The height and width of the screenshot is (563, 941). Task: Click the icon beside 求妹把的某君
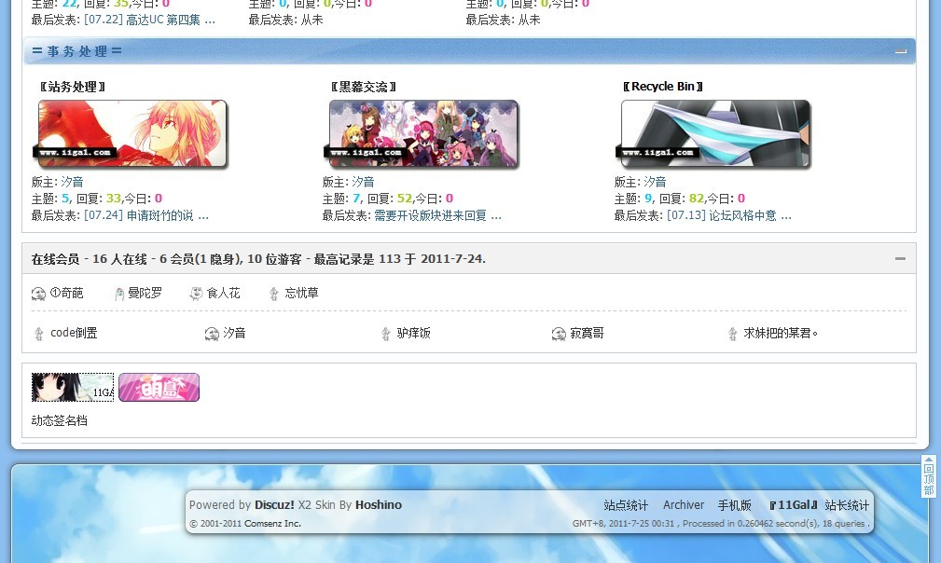[733, 334]
